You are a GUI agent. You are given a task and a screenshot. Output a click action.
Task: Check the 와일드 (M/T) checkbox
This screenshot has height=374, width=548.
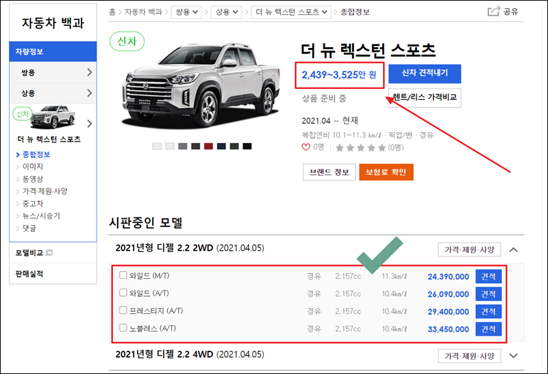coord(123,276)
